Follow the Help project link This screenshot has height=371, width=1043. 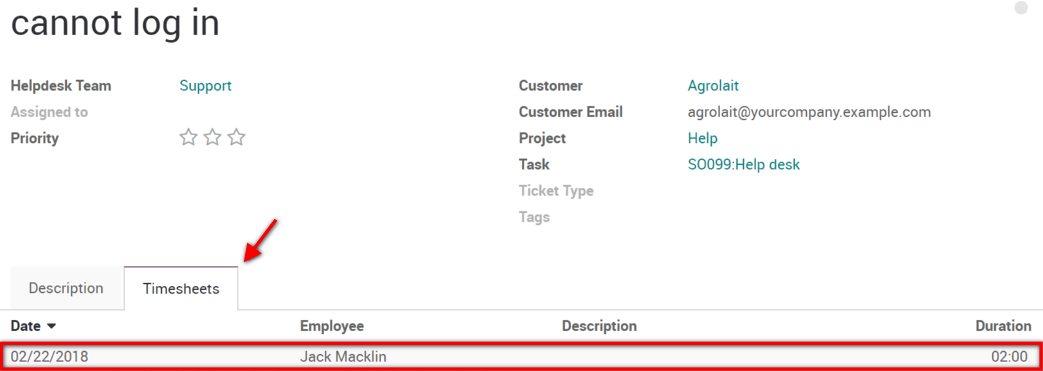pos(702,138)
